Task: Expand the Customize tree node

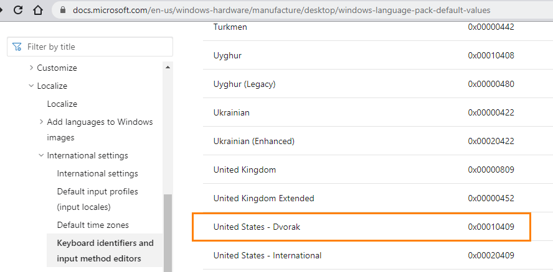Action: (32, 68)
